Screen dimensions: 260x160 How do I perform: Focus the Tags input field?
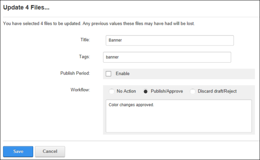pyautogui.click(x=167, y=57)
